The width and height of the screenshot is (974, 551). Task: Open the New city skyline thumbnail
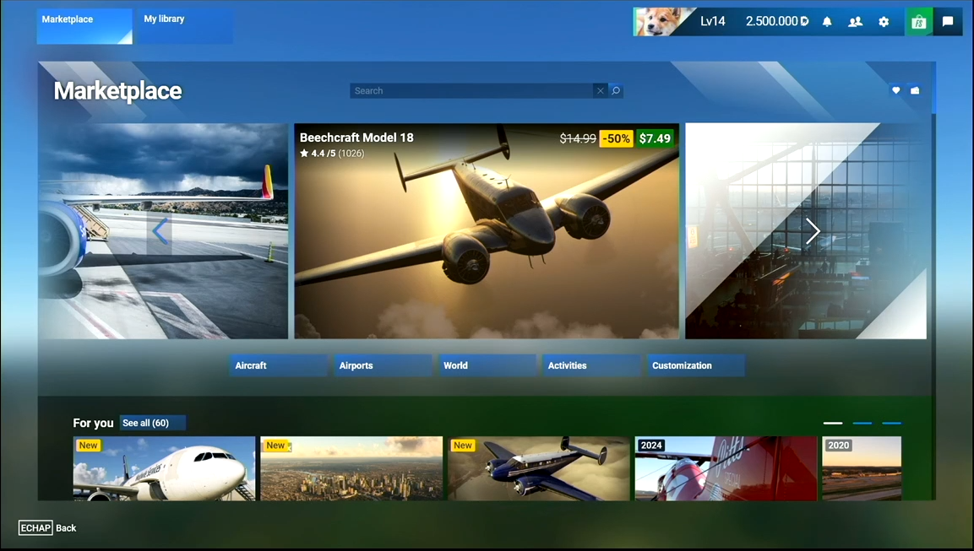point(351,468)
